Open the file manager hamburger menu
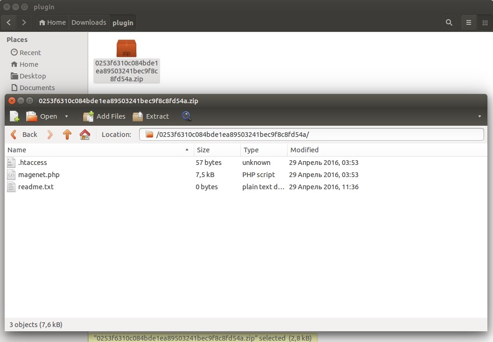The height and width of the screenshot is (342, 493). pos(468,22)
